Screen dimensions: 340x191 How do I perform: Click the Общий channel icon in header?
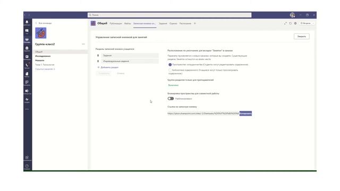tap(93, 23)
